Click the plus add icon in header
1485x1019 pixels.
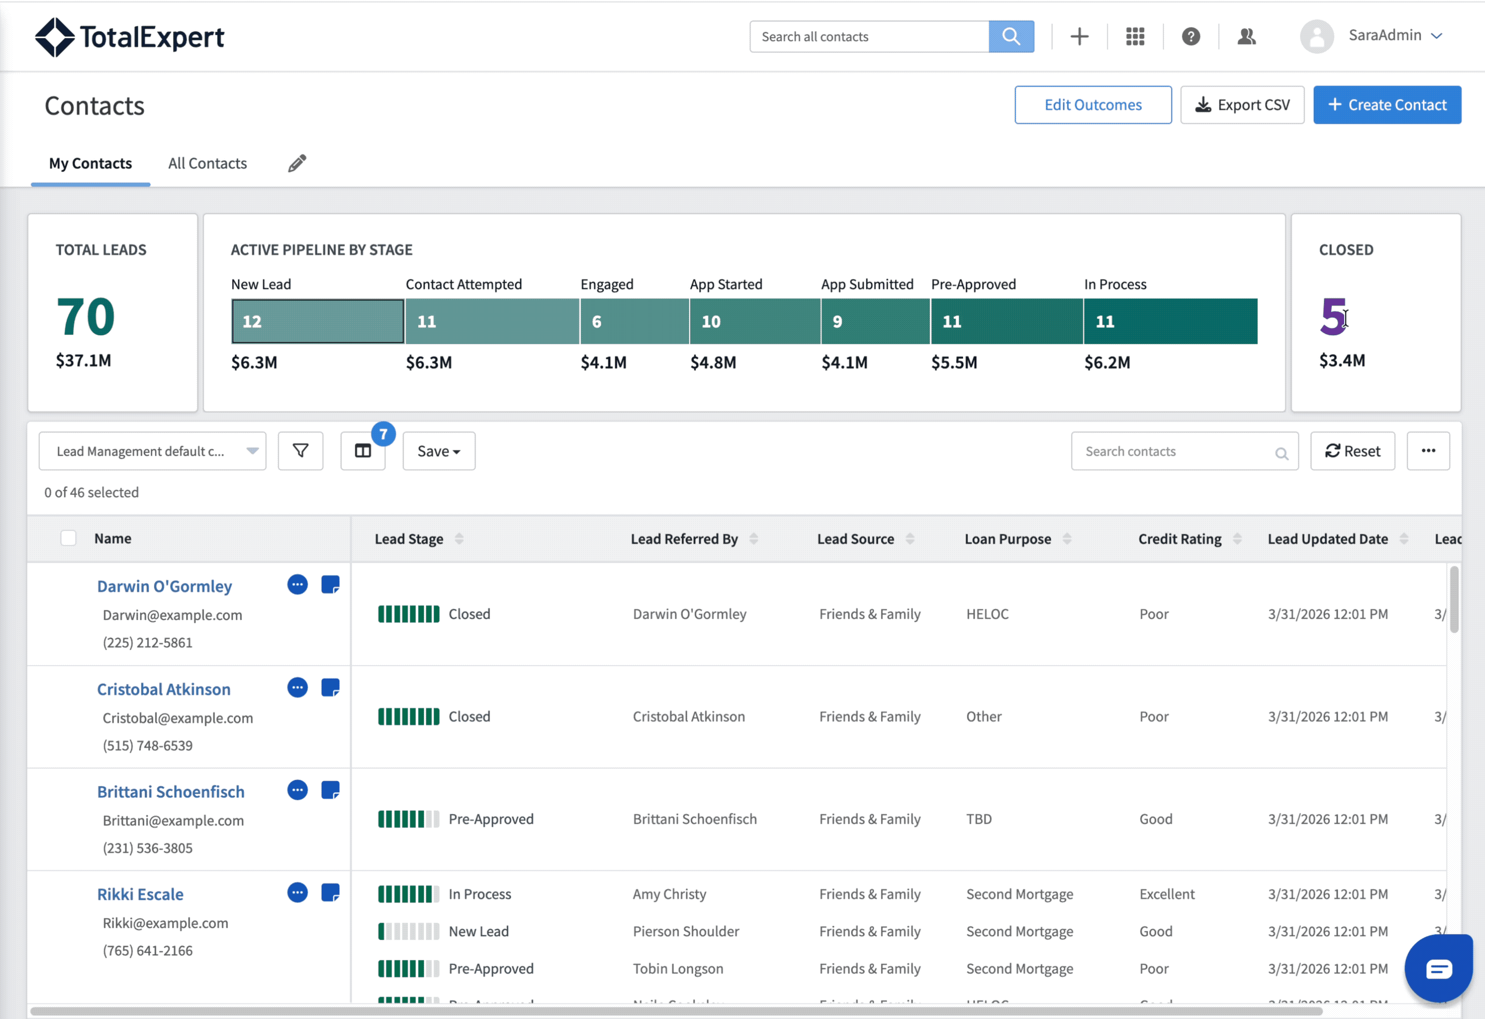(x=1079, y=36)
